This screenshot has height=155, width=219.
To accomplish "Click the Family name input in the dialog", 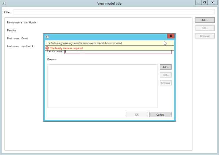I will tap(118, 52).
